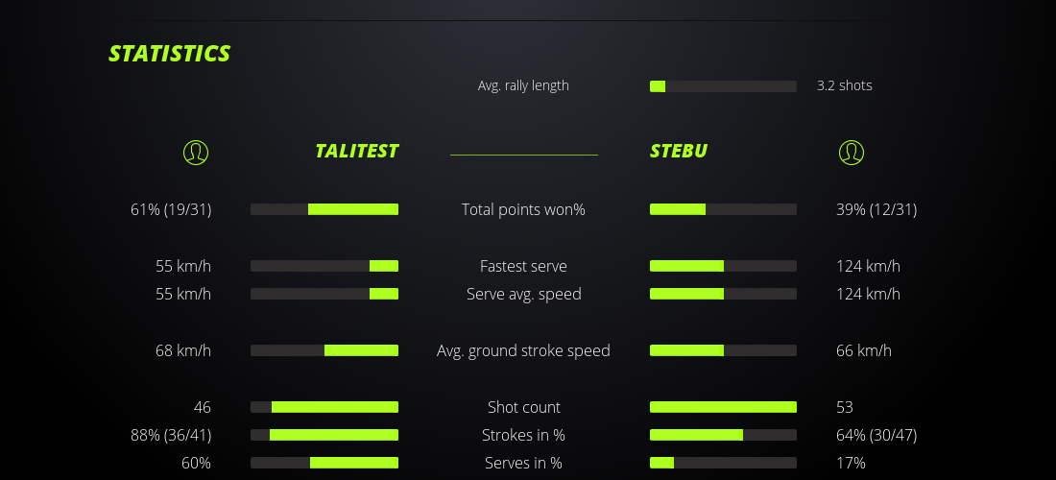Image resolution: width=1056 pixels, height=480 pixels.
Task: Click the Avg. rally length progress bar
Action: coord(723,86)
